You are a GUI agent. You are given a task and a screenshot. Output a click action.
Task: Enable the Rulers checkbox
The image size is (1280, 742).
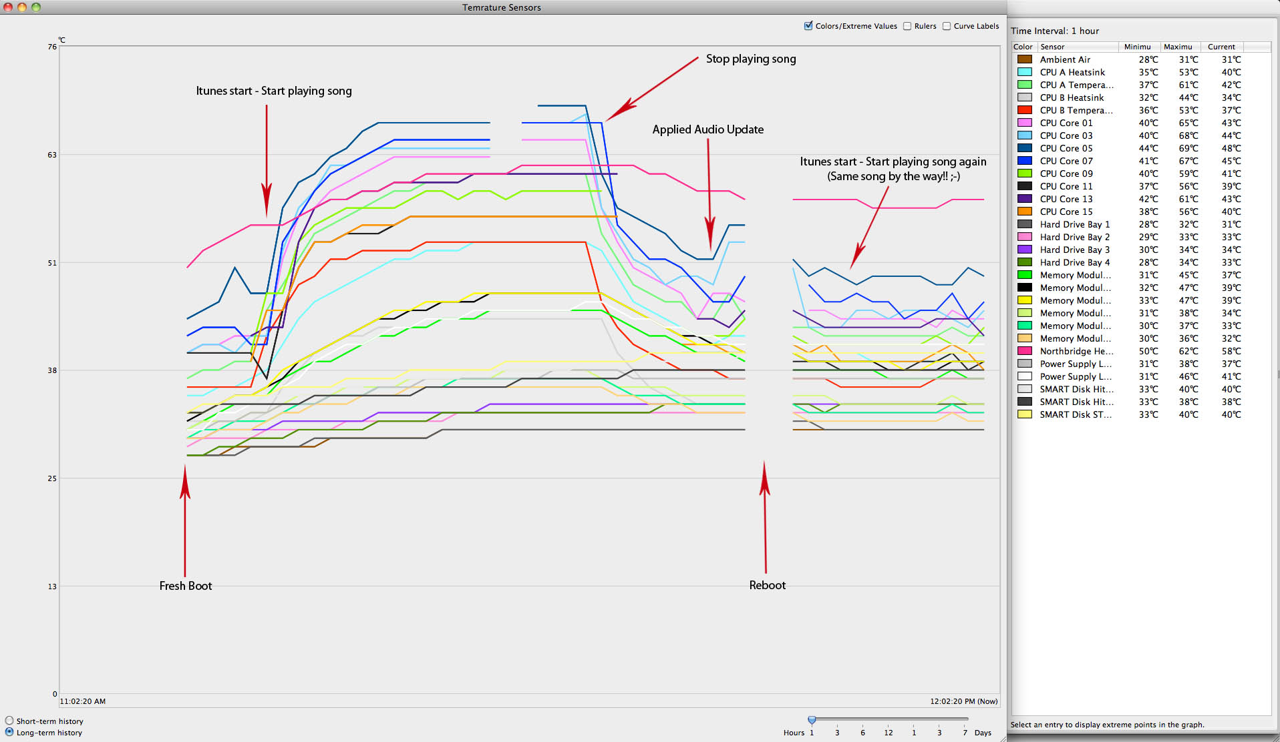point(907,26)
